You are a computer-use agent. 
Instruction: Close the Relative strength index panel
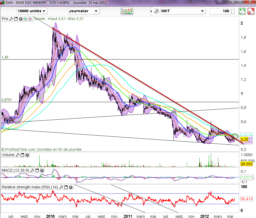(x=71, y=187)
